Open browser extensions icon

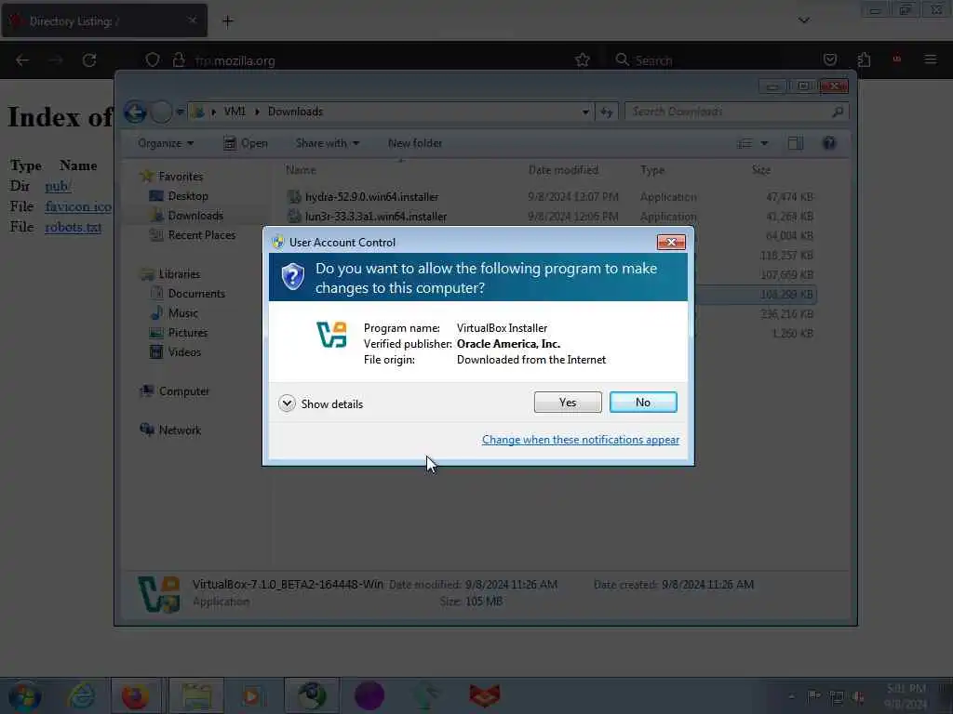pos(864,60)
